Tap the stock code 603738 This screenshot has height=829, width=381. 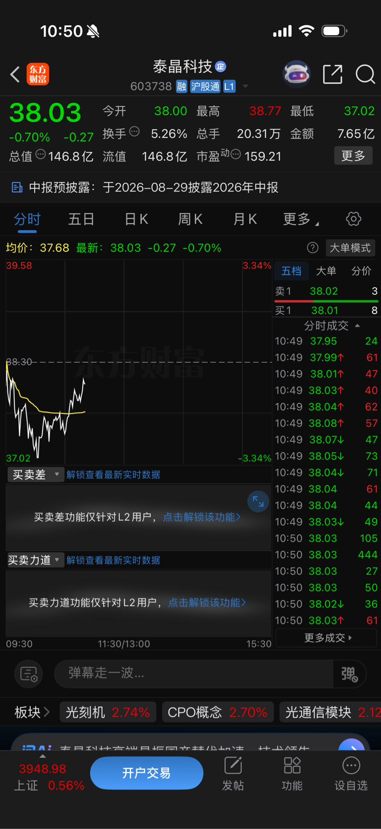(151, 86)
